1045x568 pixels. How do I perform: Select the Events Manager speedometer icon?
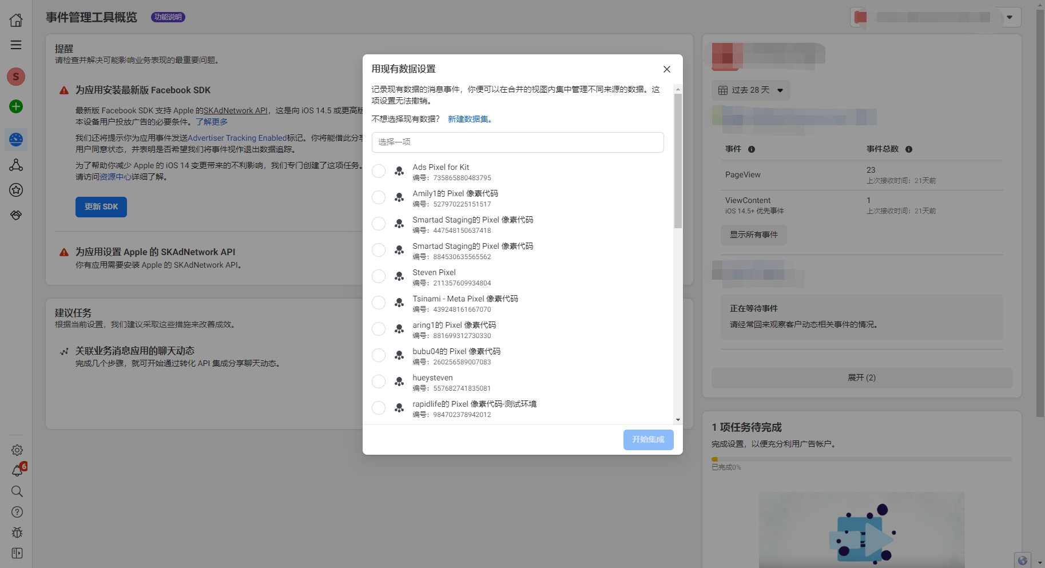coord(16,139)
